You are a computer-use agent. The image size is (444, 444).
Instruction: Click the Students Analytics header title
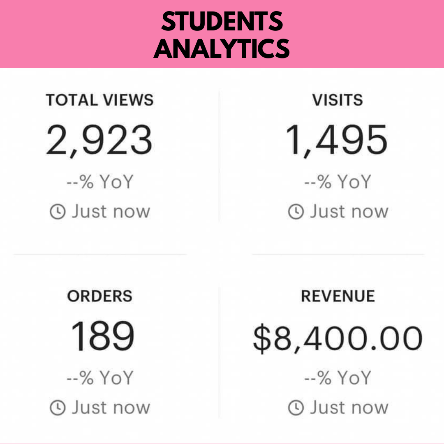tap(222, 35)
